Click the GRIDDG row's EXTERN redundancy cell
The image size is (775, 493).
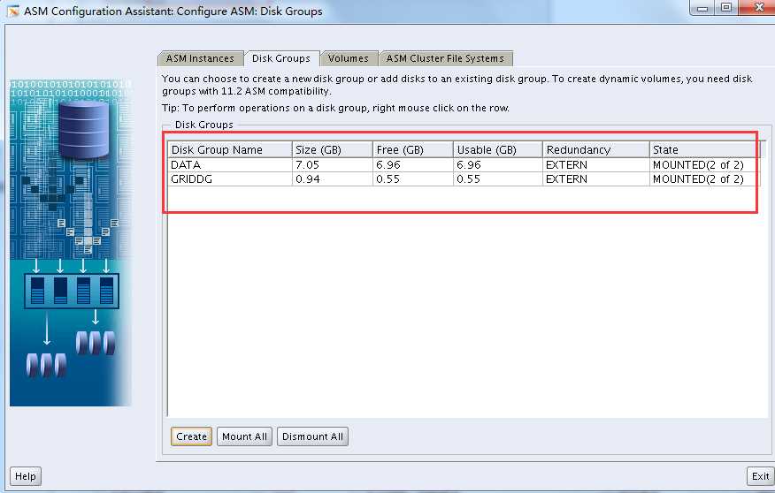click(596, 179)
